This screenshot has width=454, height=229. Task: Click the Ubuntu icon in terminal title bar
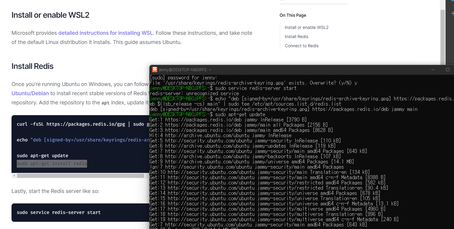coord(155,70)
